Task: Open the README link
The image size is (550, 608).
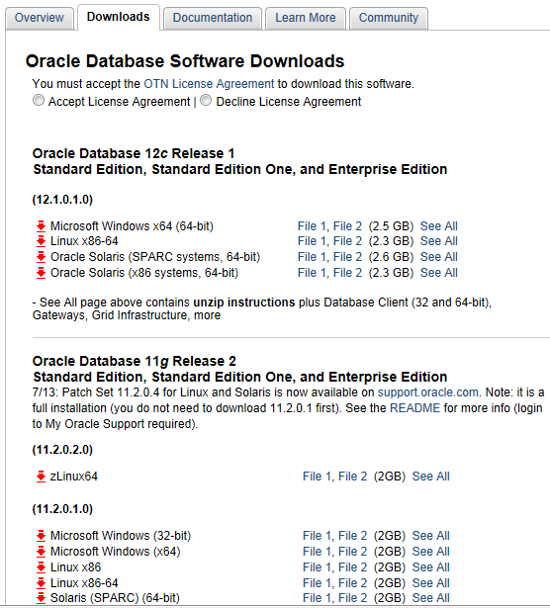Action: (415, 408)
